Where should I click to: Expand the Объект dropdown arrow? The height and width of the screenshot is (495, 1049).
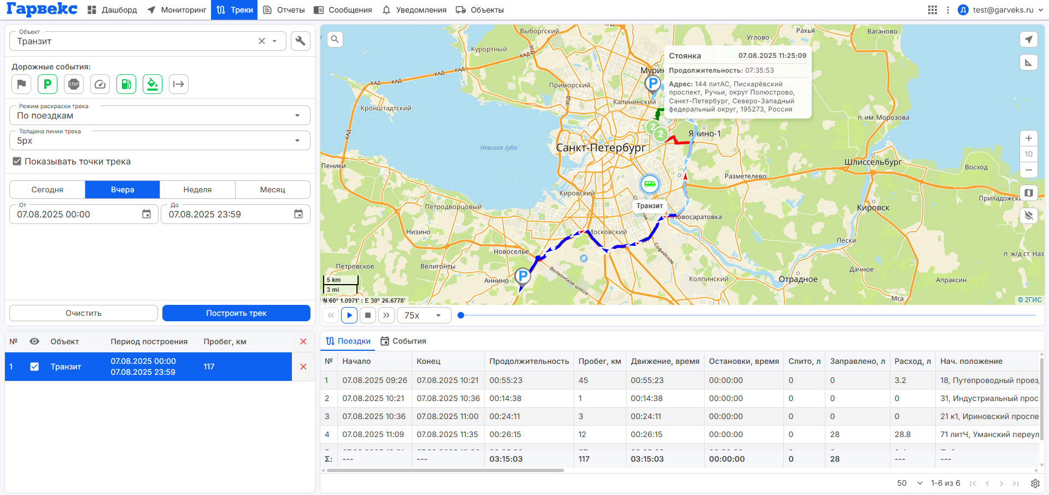pyautogui.click(x=275, y=41)
